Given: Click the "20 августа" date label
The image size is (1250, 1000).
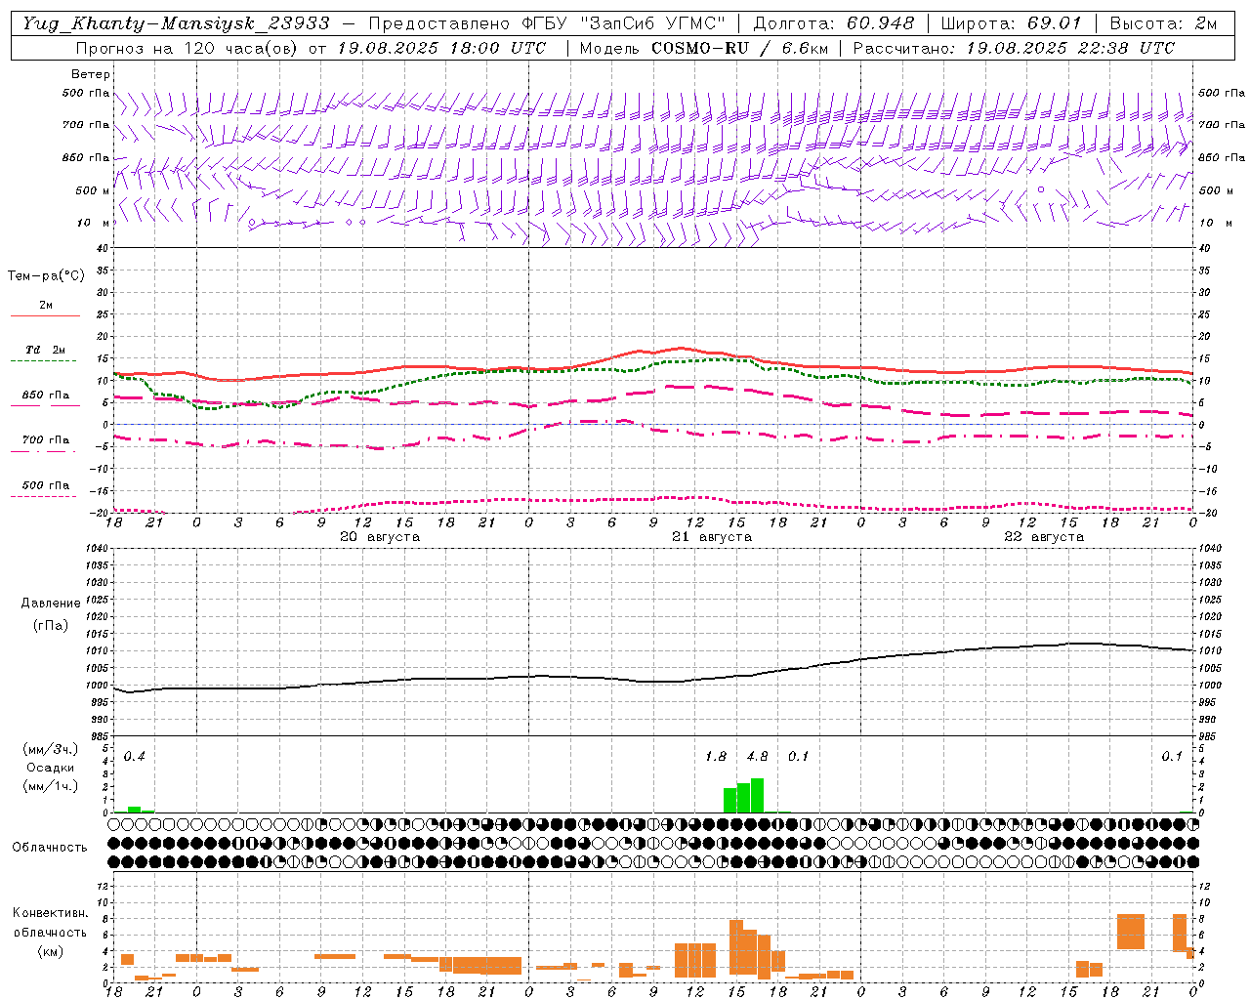Looking at the screenshot, I should pos(380,537).
